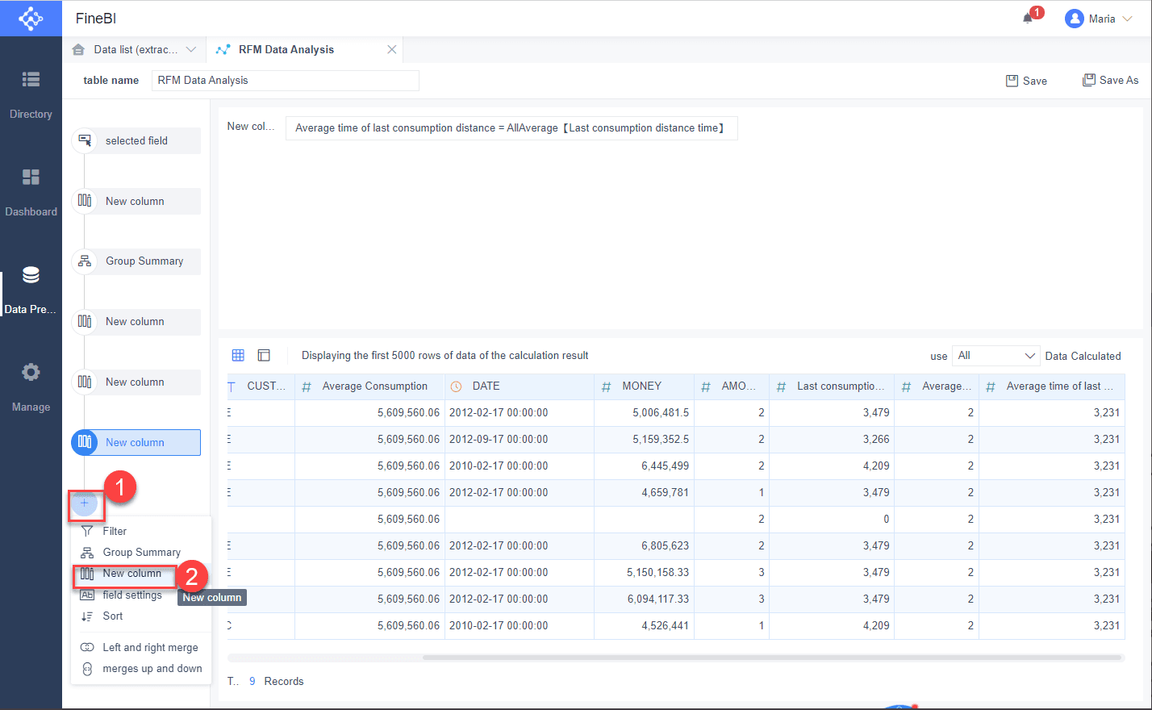Open the Directory sidebar section

click(31, 94)
